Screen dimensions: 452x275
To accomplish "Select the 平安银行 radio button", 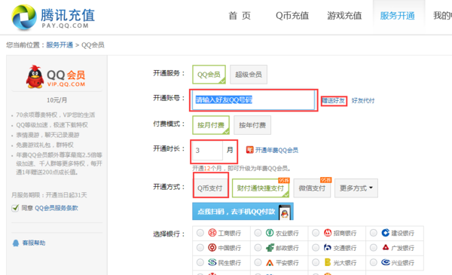I will click(258, 262).
